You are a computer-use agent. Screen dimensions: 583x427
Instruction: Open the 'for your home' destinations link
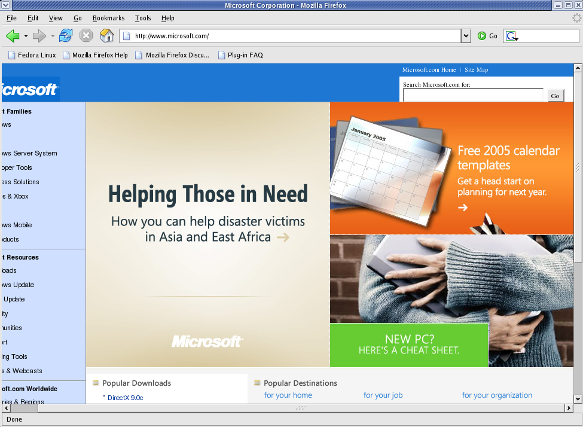[288, 395]
